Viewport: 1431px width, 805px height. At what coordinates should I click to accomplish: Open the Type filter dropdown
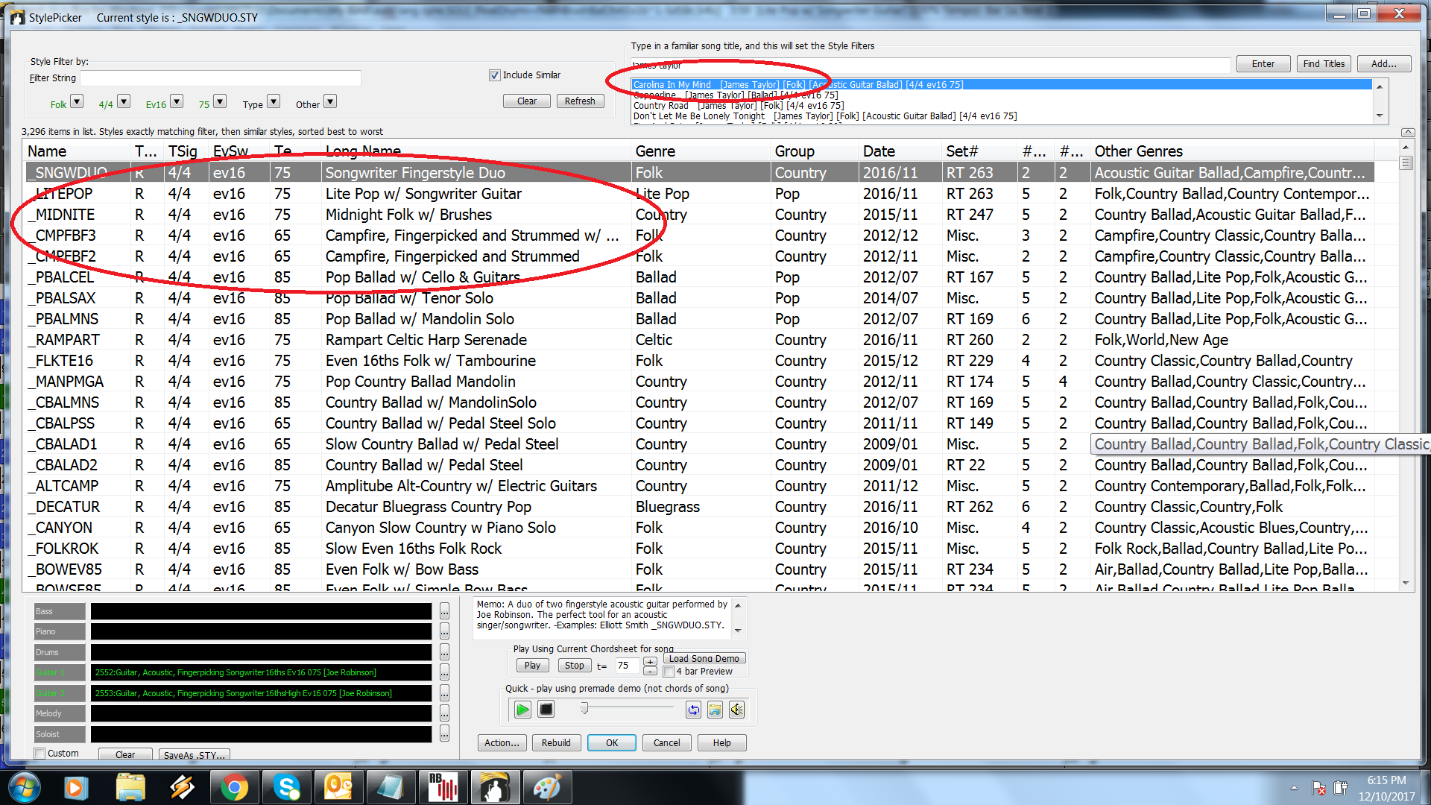click(x=274, y=101)
